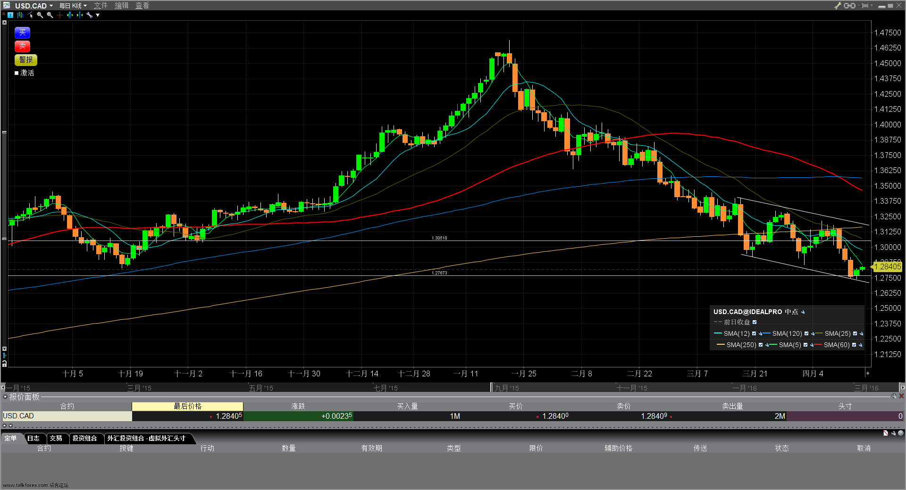Image resolution: width=906 pixels, height=490 pixels.
Task: Open the text annotation tool
Action: (x=10, y=15)
